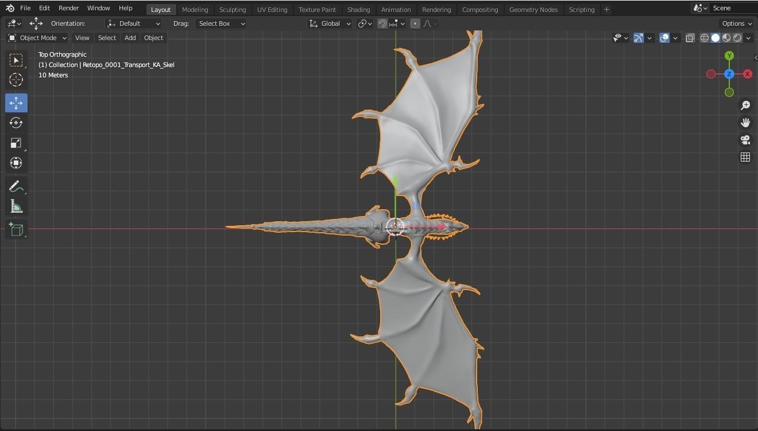Toggle camera view icon
The image size is (758, 431).
(x=745, y=140)
